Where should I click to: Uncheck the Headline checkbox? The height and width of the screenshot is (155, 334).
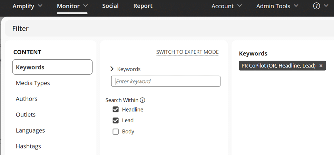[x=116, y=110]
